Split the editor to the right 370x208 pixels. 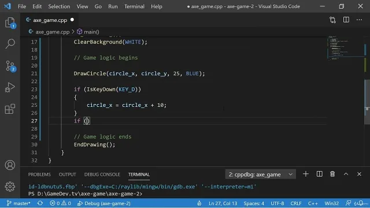[346, 20]
